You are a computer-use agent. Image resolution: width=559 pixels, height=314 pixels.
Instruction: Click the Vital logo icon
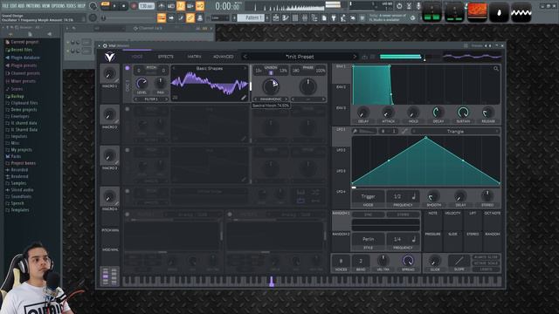tap(110, 57)
